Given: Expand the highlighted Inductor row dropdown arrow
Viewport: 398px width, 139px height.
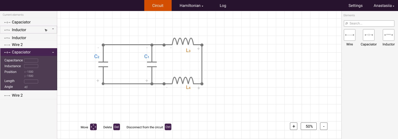Looking at the screenshot, I should [53, 29].
